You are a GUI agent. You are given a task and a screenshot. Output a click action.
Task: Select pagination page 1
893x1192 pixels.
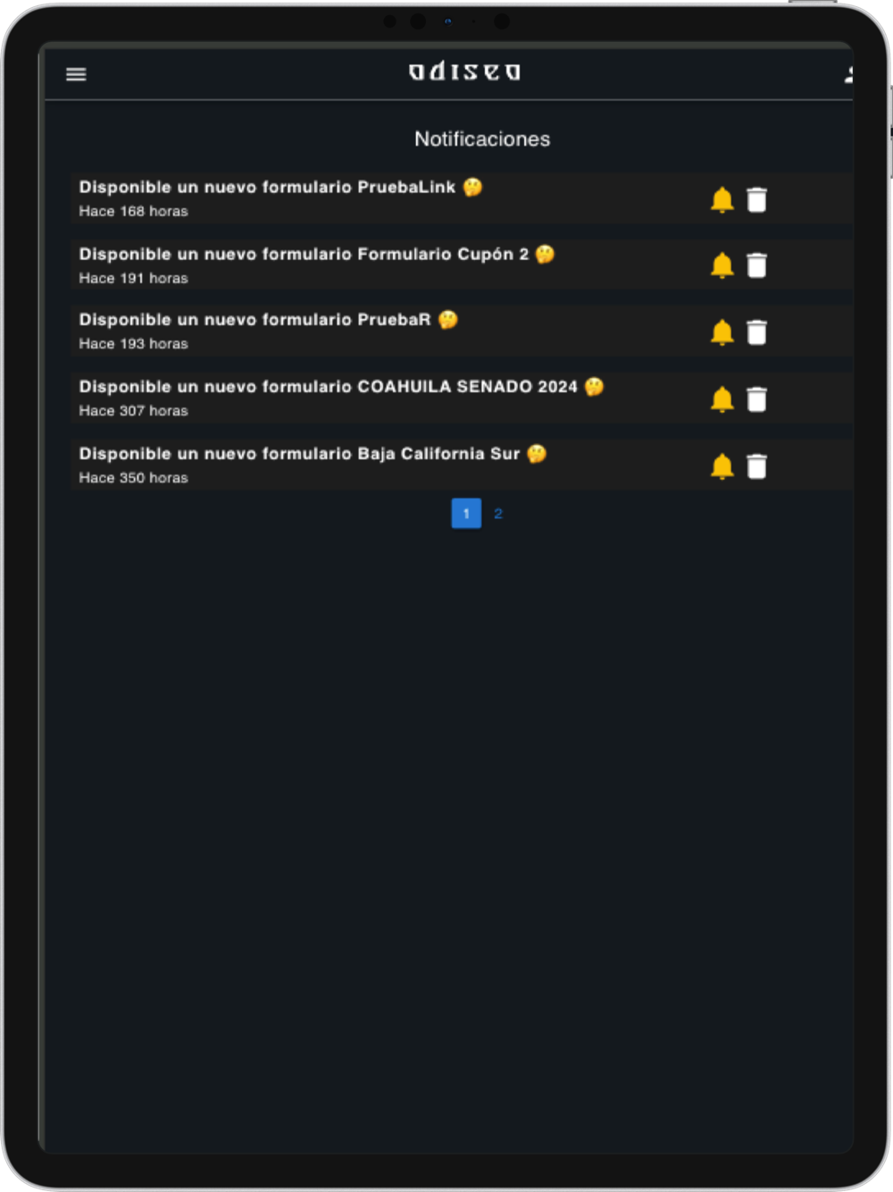coord(466,513)
